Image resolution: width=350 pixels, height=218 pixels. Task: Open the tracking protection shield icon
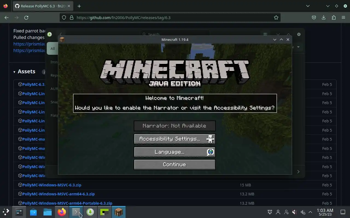tap(64, 17)
